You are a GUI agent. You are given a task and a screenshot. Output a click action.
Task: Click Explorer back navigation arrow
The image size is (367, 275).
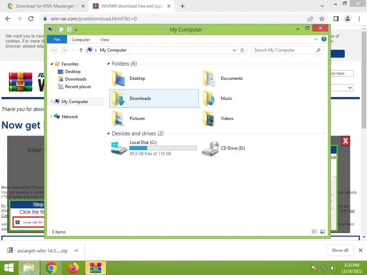(54, 50)
